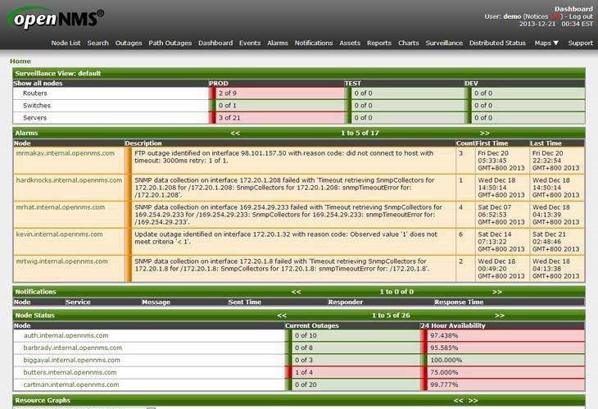Click the 97.438% availability value

pyautogui.click(x=444, y=335)
